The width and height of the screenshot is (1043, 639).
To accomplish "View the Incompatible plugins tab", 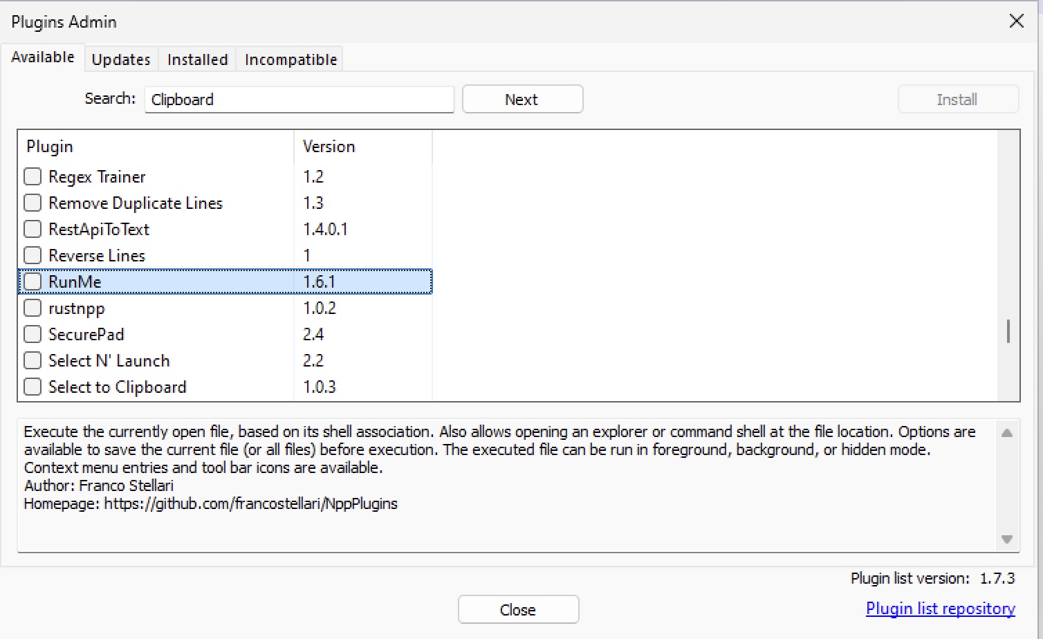I will click(x=290, y=59).
